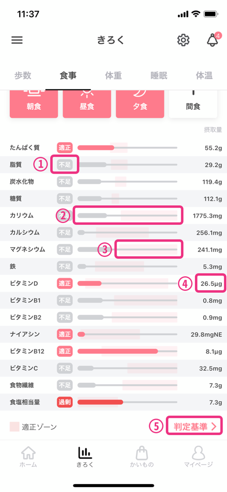Open the hamburger menu
The image size is (227, 492).
pyautogui.click(x=17, y=40)
